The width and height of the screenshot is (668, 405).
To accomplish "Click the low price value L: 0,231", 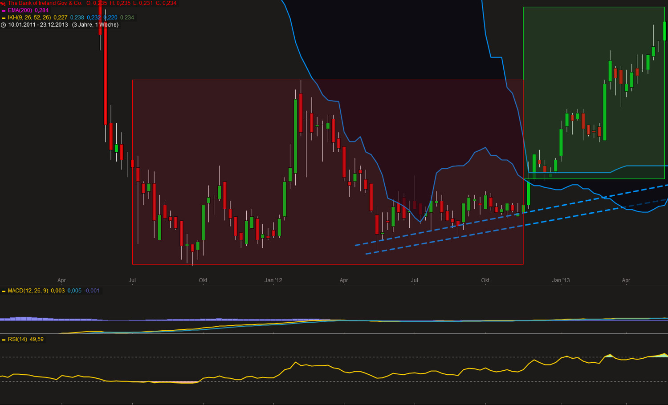I will (143, 3).
